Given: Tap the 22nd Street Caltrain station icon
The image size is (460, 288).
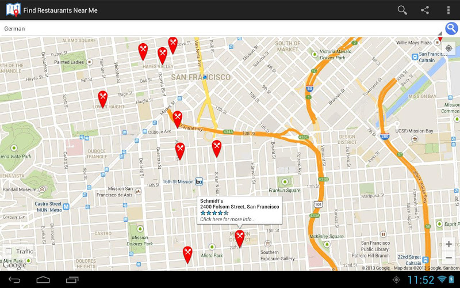Looking at the screenshot, I should 425,260.
